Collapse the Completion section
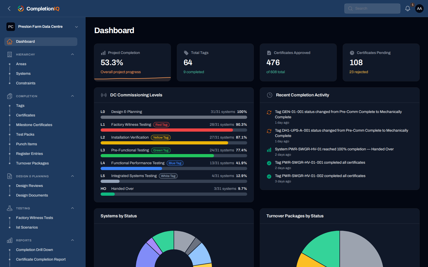 [x=72, y=96]
